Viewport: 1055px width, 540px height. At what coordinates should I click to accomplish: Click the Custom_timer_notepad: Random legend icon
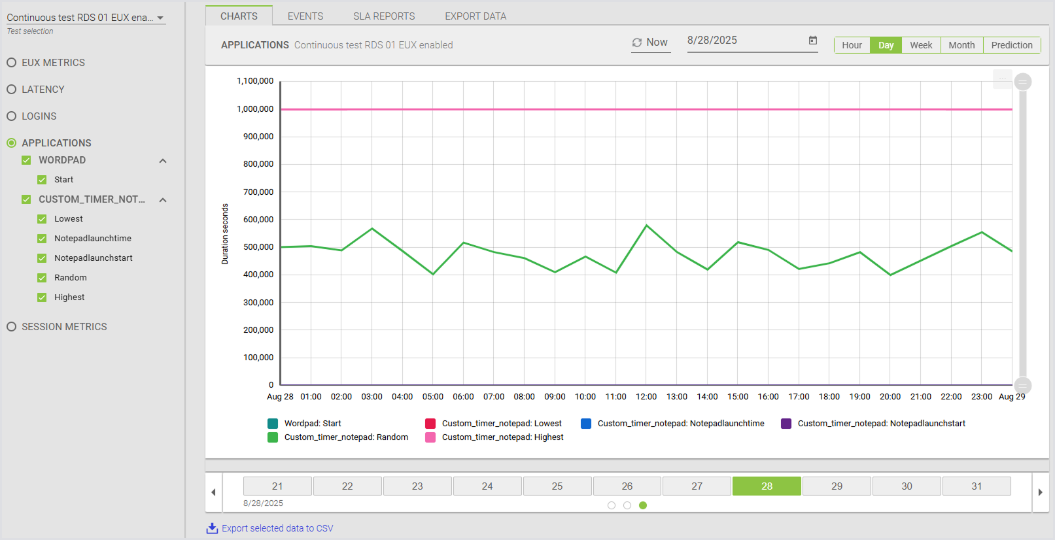point(273,437)
